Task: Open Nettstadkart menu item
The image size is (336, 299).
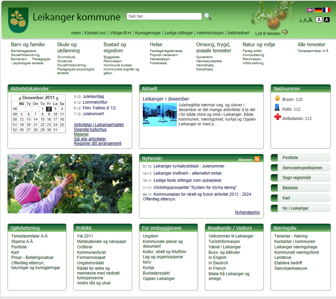Action: [238, 33]
